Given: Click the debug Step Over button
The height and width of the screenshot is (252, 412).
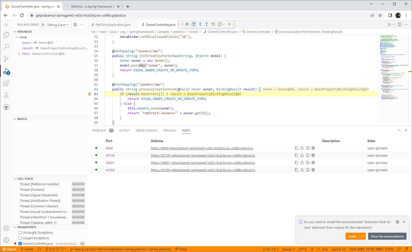Looking at the screenshot, I should coord(194,24).
